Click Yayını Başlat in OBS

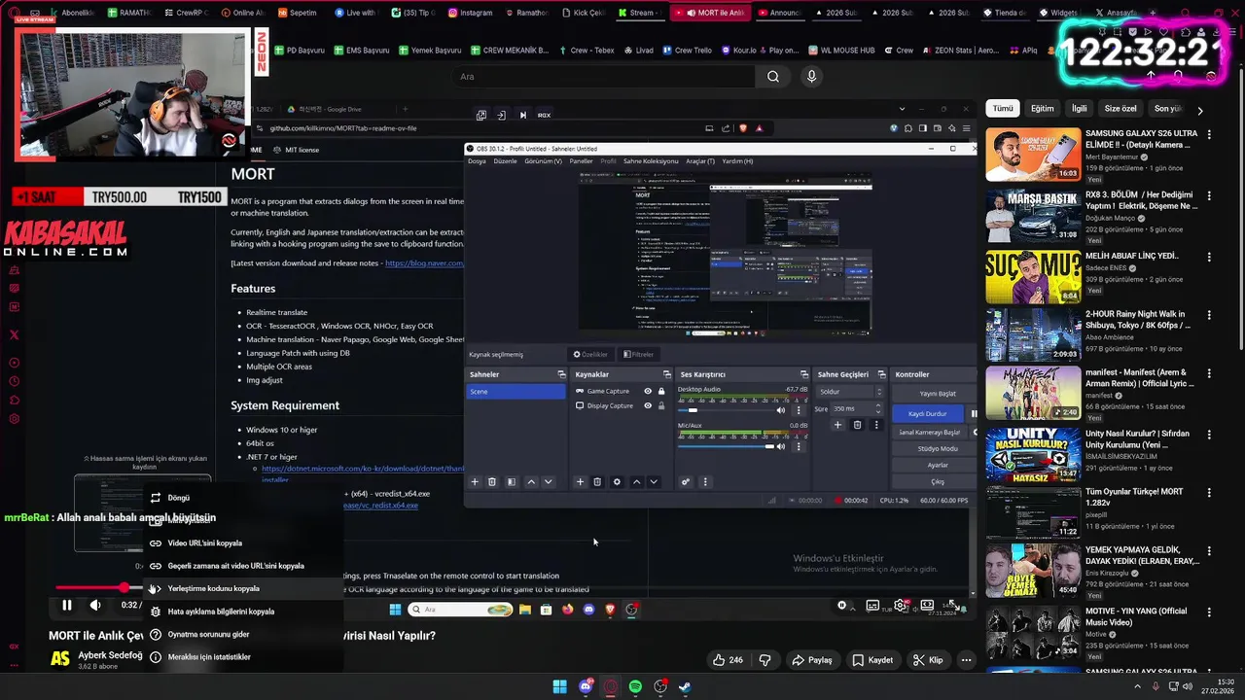(937, 394)
